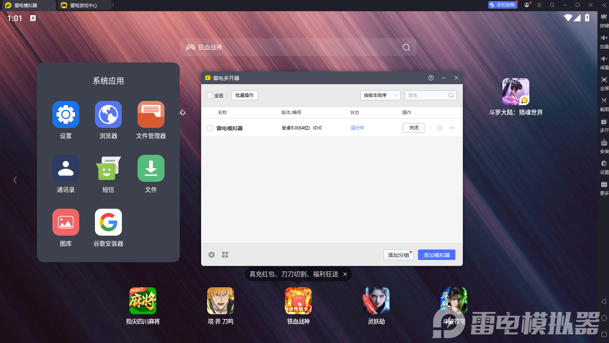Launch the 浏览器 browser app
Viewport: 609px width, 343px height.
[108, 114]
